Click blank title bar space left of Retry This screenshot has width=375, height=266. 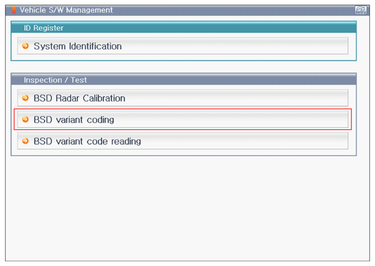pos(237,10)
